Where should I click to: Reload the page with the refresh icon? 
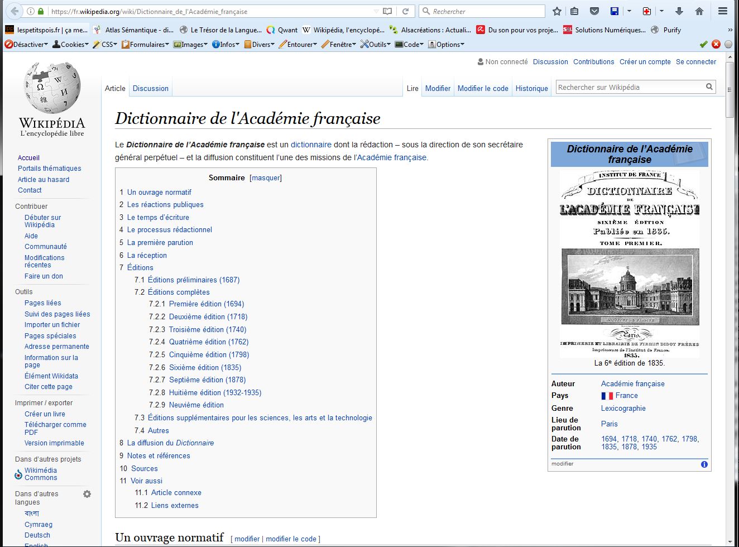[x=406, y=11]
